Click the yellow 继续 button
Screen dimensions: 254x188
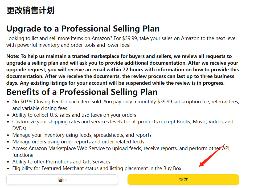[x=183, y=180]
